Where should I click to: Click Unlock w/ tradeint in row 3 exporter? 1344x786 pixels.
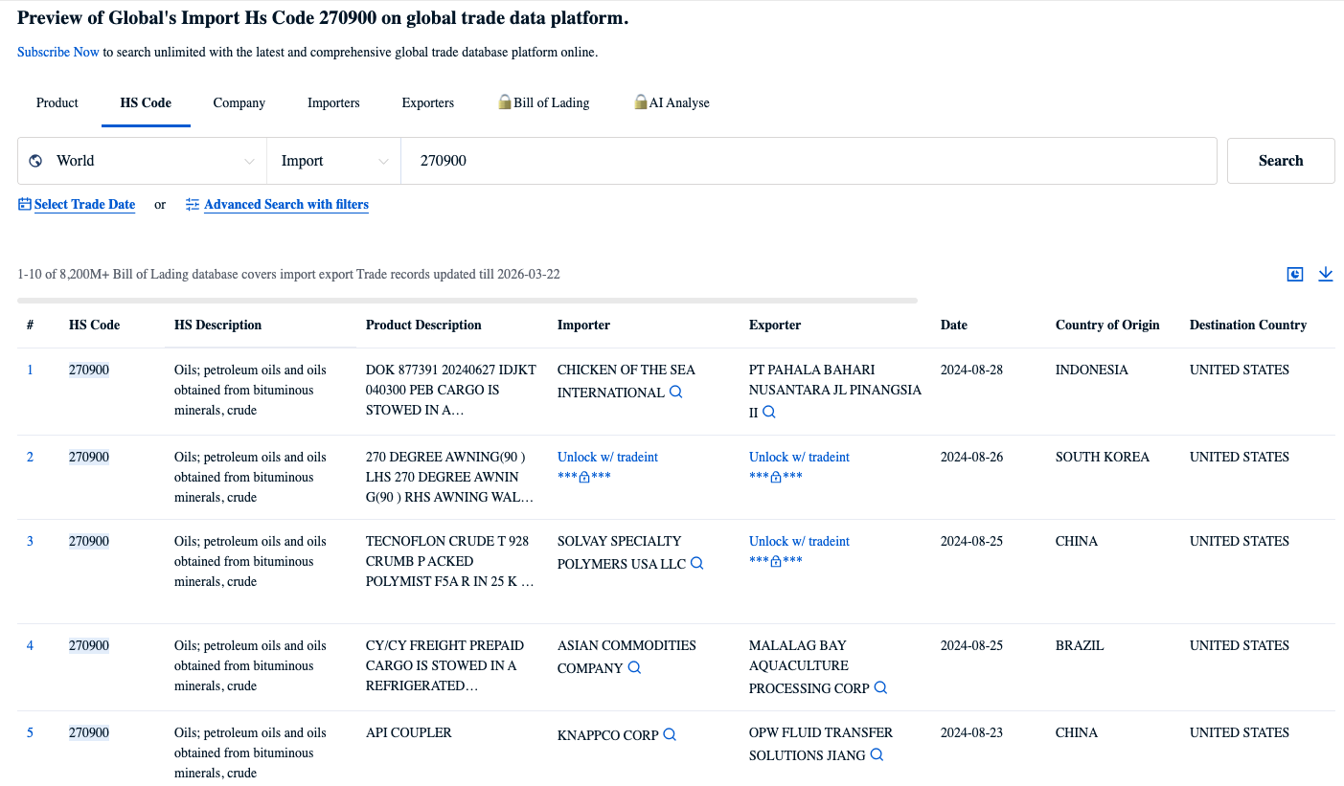[799, 541]
